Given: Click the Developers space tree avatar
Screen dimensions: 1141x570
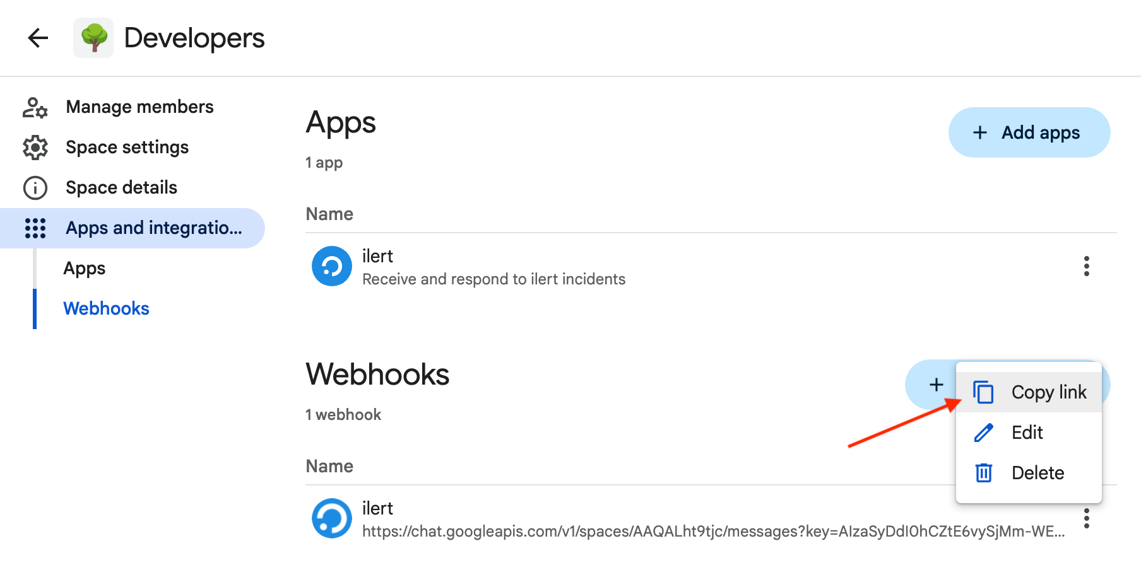Looking at the screenshot, I should 93,38.
